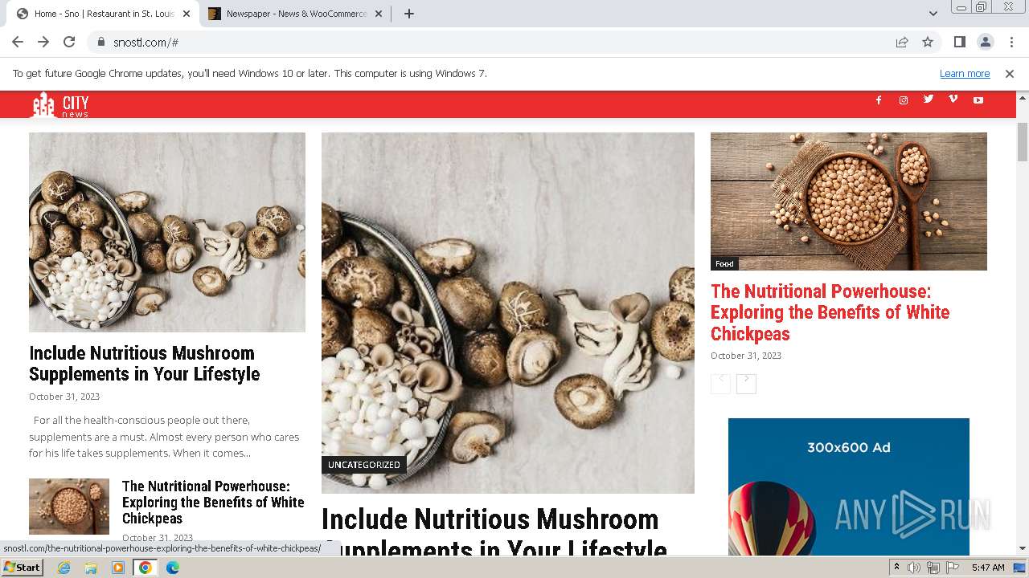Click the article excerpt about health-conscious people
The height and width of the screenshot is (578, 1029).
(x=164, y=437)
